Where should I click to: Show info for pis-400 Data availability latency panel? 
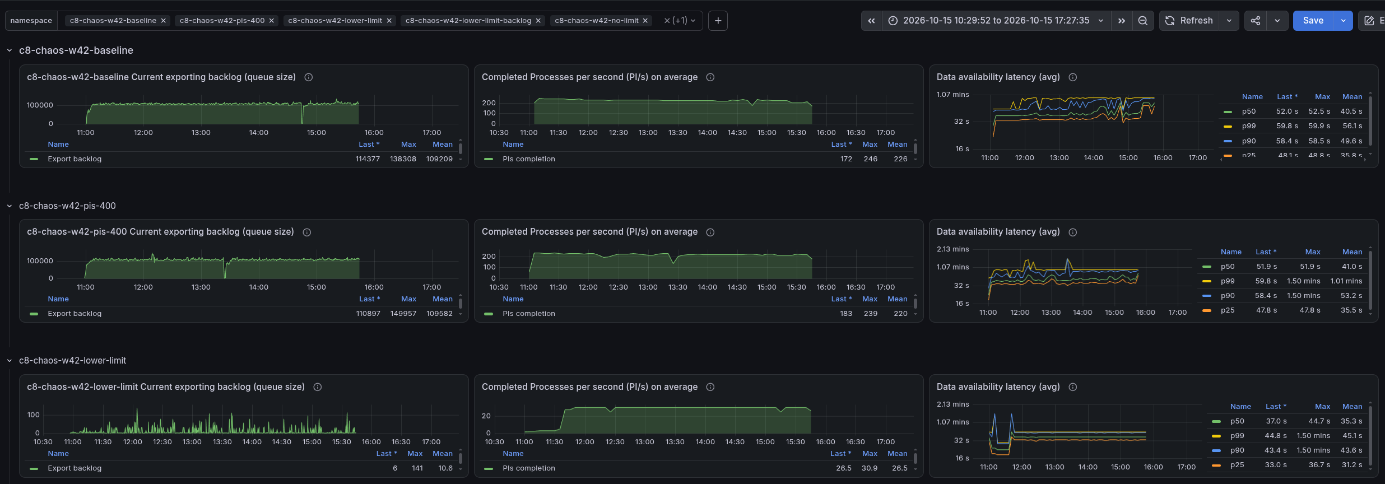[x=1073, y=232]
